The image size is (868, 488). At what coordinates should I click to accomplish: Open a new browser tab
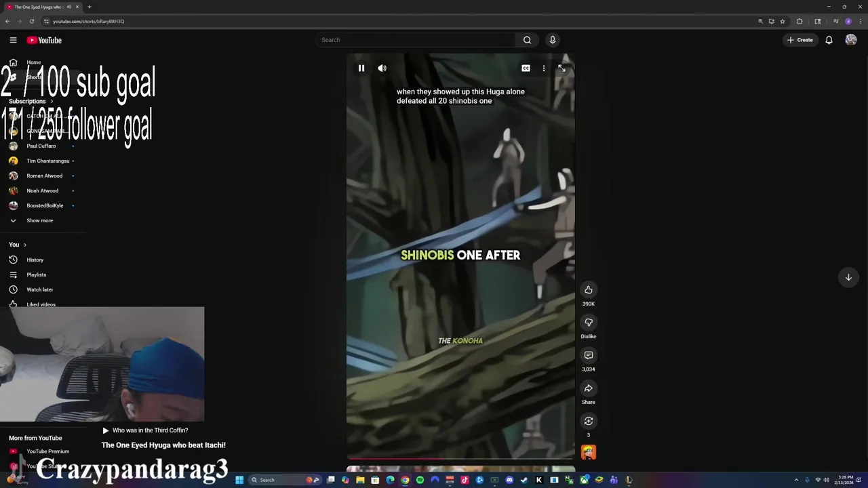tap(90, 7)
